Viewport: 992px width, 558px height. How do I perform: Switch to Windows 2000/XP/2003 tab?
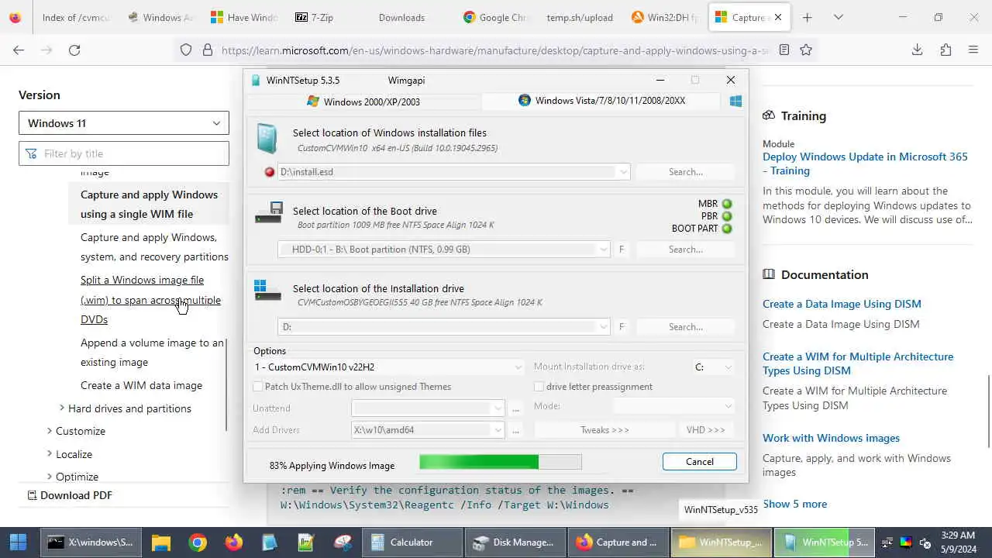click(x=363, y=102)
